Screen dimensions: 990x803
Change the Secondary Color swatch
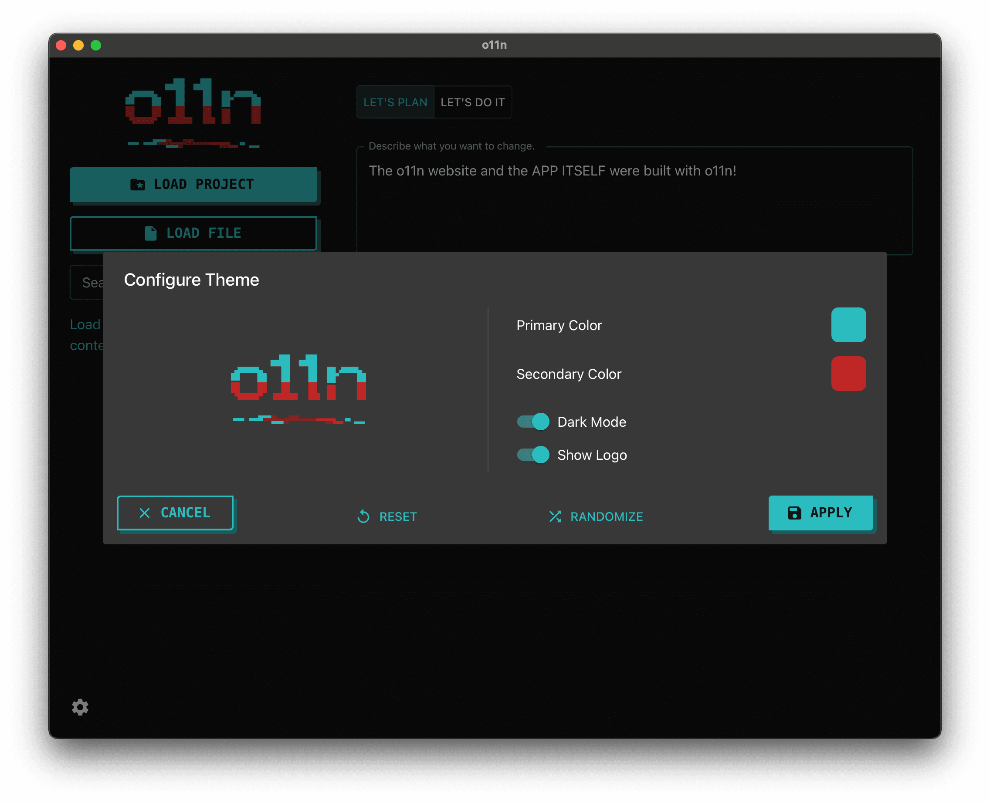click(848, 374)
